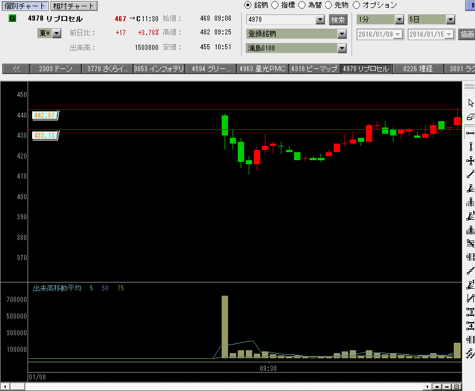The image size is (475, 391).
Task: Click the horizontal scrollbar right arrow
Action: point(427,387)
